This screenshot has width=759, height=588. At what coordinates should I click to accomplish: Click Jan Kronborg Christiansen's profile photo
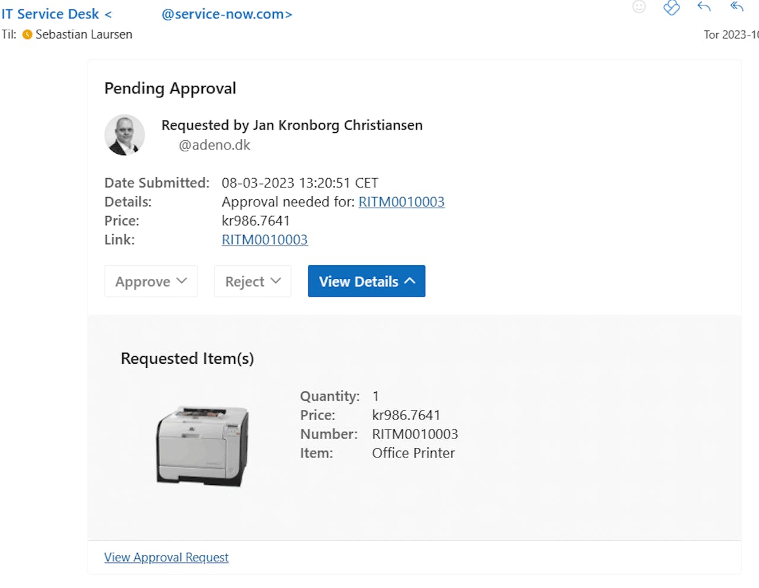125,135
